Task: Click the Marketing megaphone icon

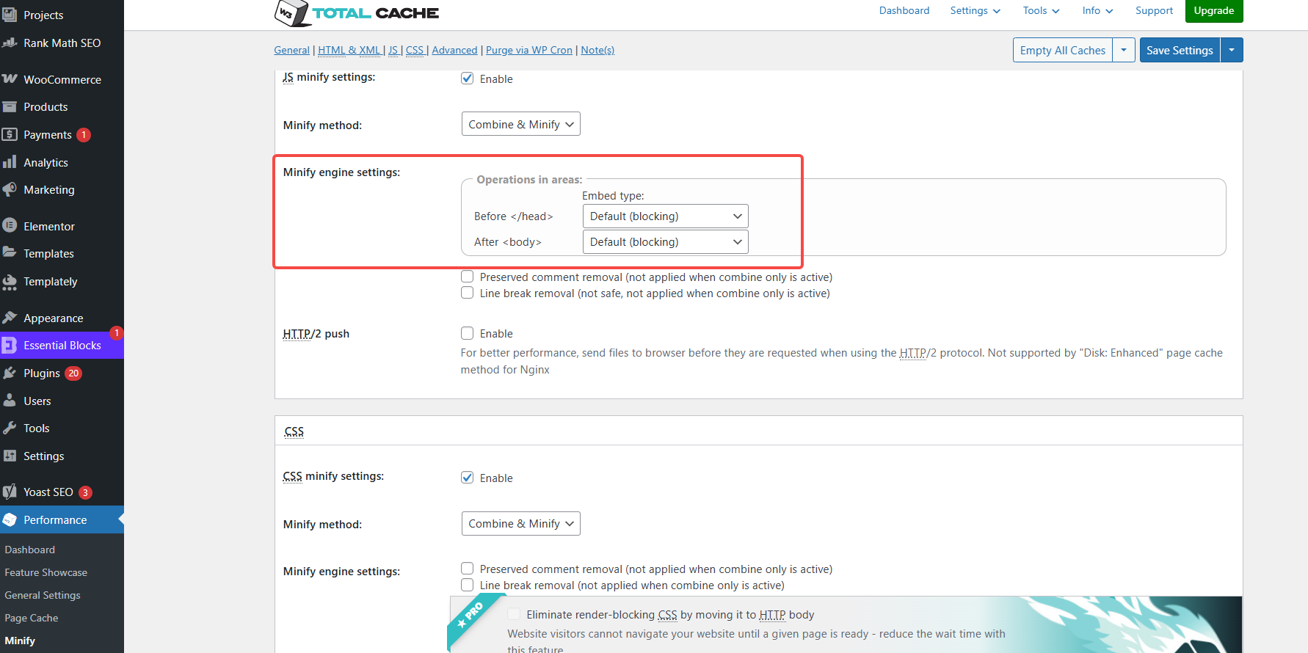Action: click(10, 189)
